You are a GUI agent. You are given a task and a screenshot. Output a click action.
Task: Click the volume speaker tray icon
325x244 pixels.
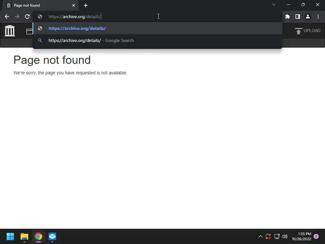pos(285,236)
